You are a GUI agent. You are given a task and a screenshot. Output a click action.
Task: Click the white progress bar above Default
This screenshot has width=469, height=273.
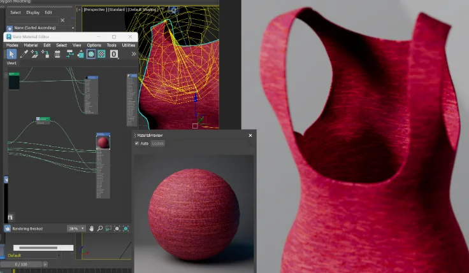click(43, 248)
